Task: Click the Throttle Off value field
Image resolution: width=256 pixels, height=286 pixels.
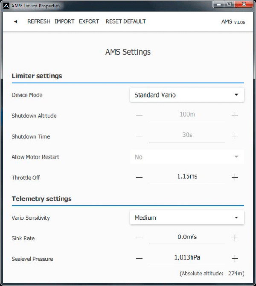Action: 187,177
